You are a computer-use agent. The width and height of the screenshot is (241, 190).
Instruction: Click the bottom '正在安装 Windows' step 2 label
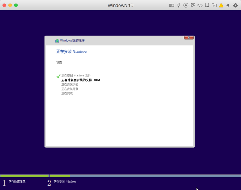pos(65,182)
